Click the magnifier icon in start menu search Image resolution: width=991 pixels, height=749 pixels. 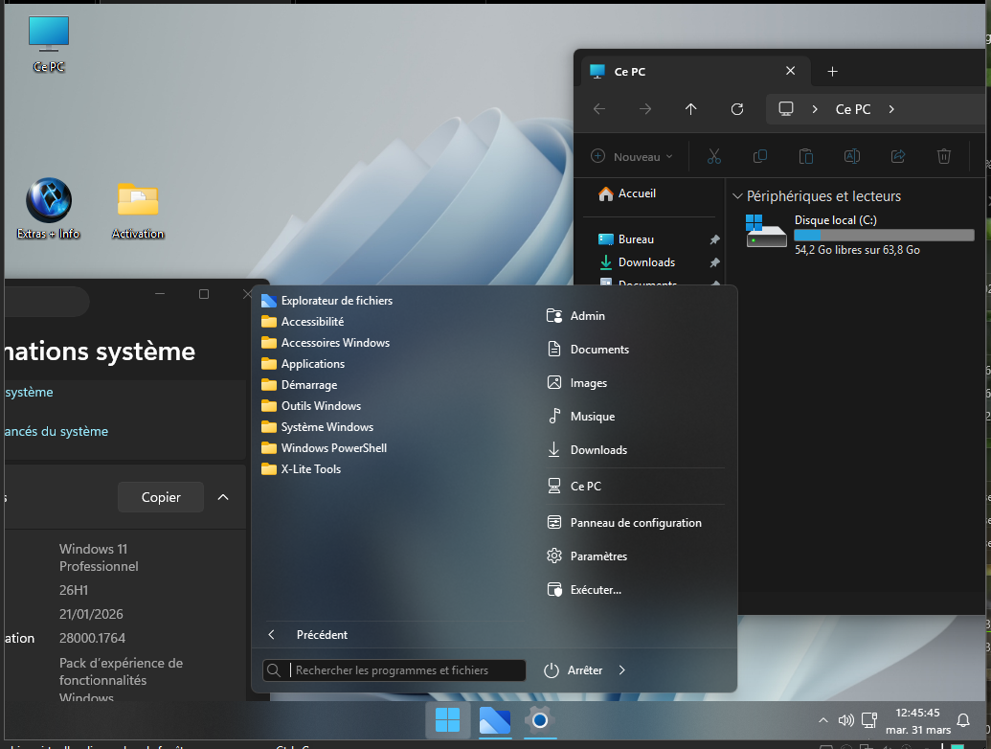[x=274, y=670]
